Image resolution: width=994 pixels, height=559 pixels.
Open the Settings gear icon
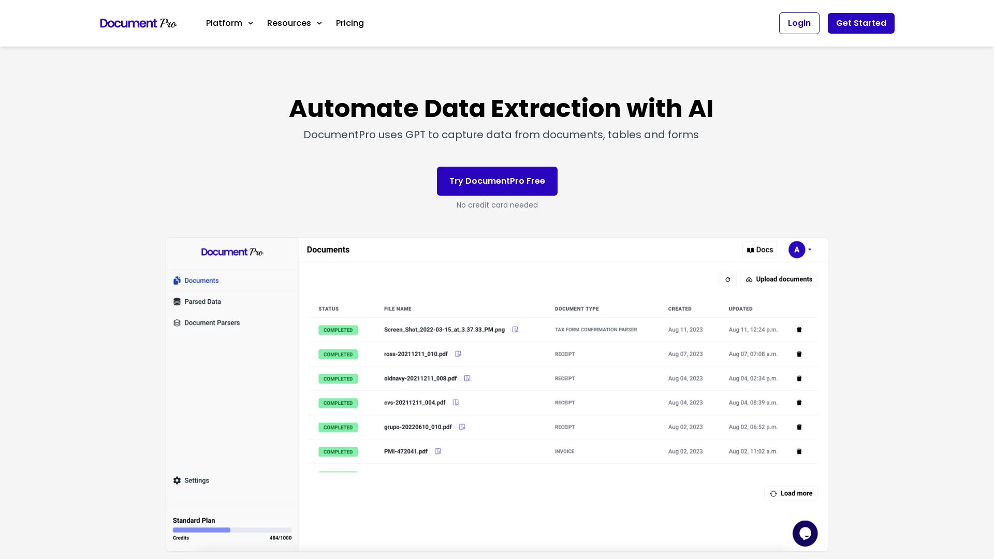(x=177, y=480)
